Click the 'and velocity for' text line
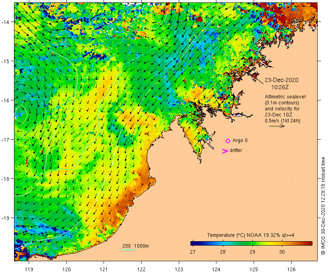The image size is (328, 272). click(282, 109)
